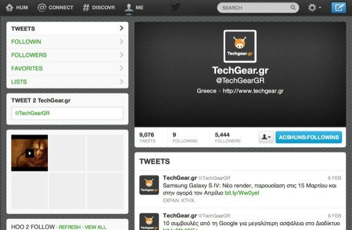Play the video thumbnail in media grid
The height and width of the screenshot is (230, 352).
point(30,153)
